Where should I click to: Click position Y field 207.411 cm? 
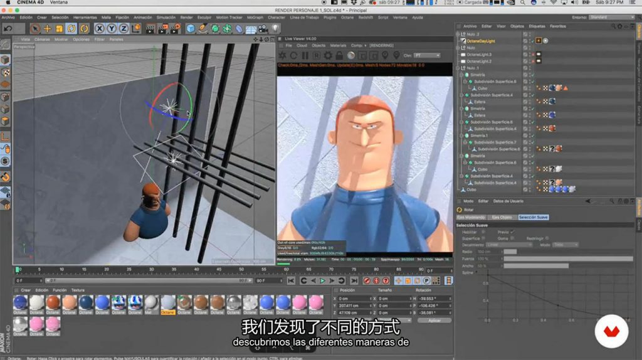(x=355, y=305)
